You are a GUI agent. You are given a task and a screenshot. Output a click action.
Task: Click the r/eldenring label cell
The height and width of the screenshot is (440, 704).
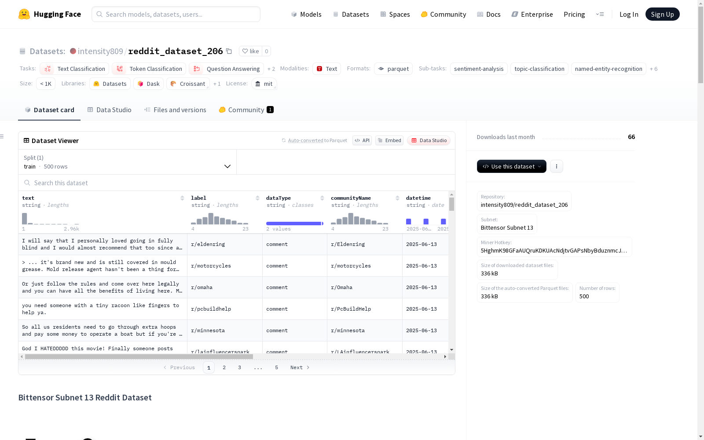tap(224, 244)
